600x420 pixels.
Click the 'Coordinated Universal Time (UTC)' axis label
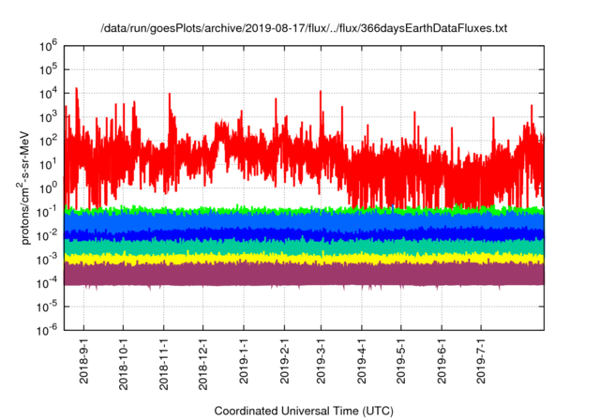304,411
